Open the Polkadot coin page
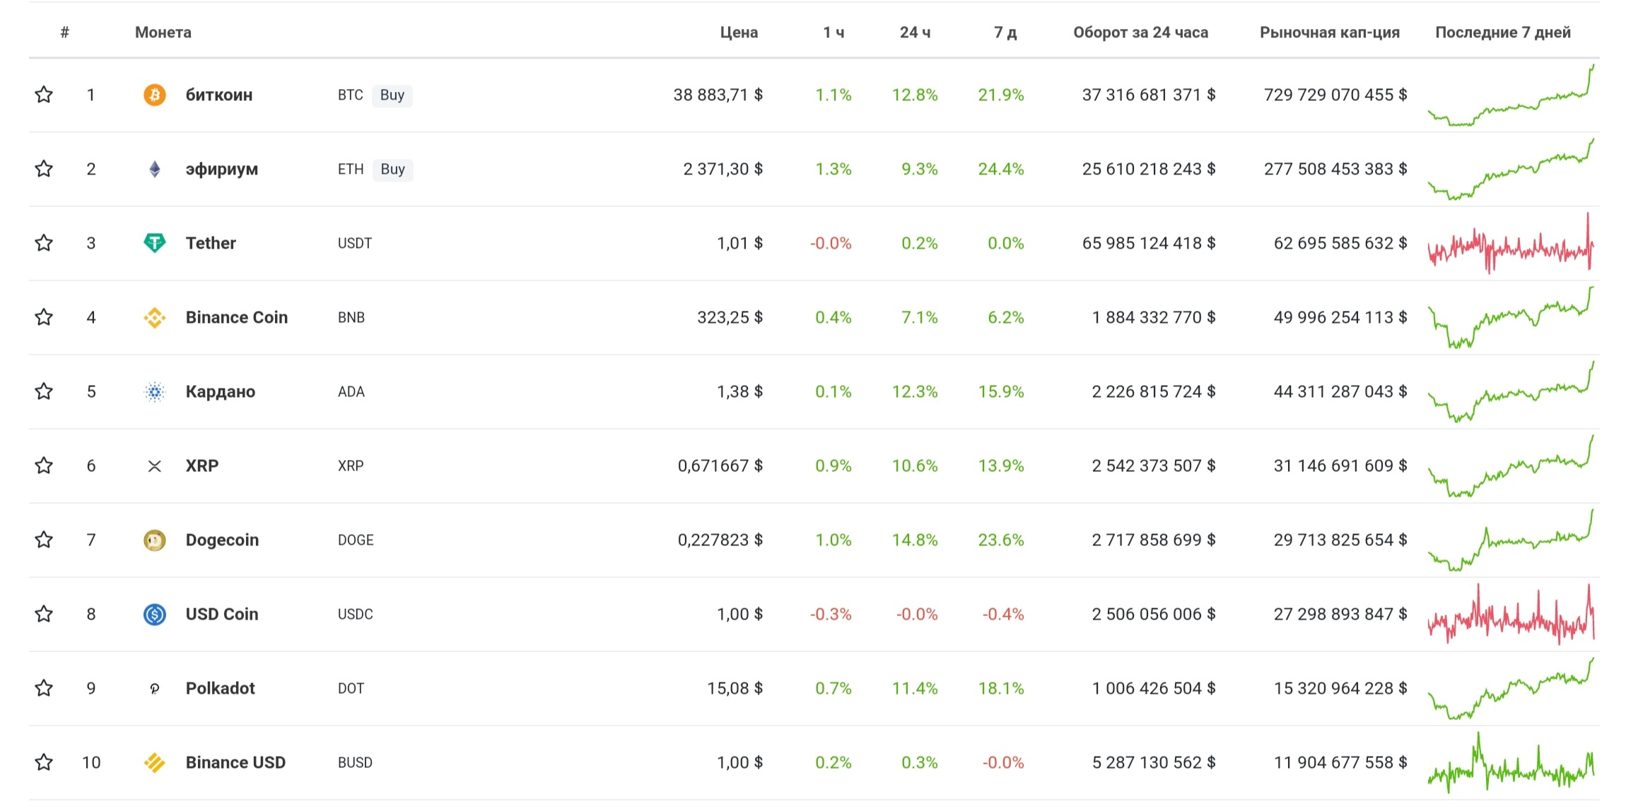 click(x=220, y=688)
